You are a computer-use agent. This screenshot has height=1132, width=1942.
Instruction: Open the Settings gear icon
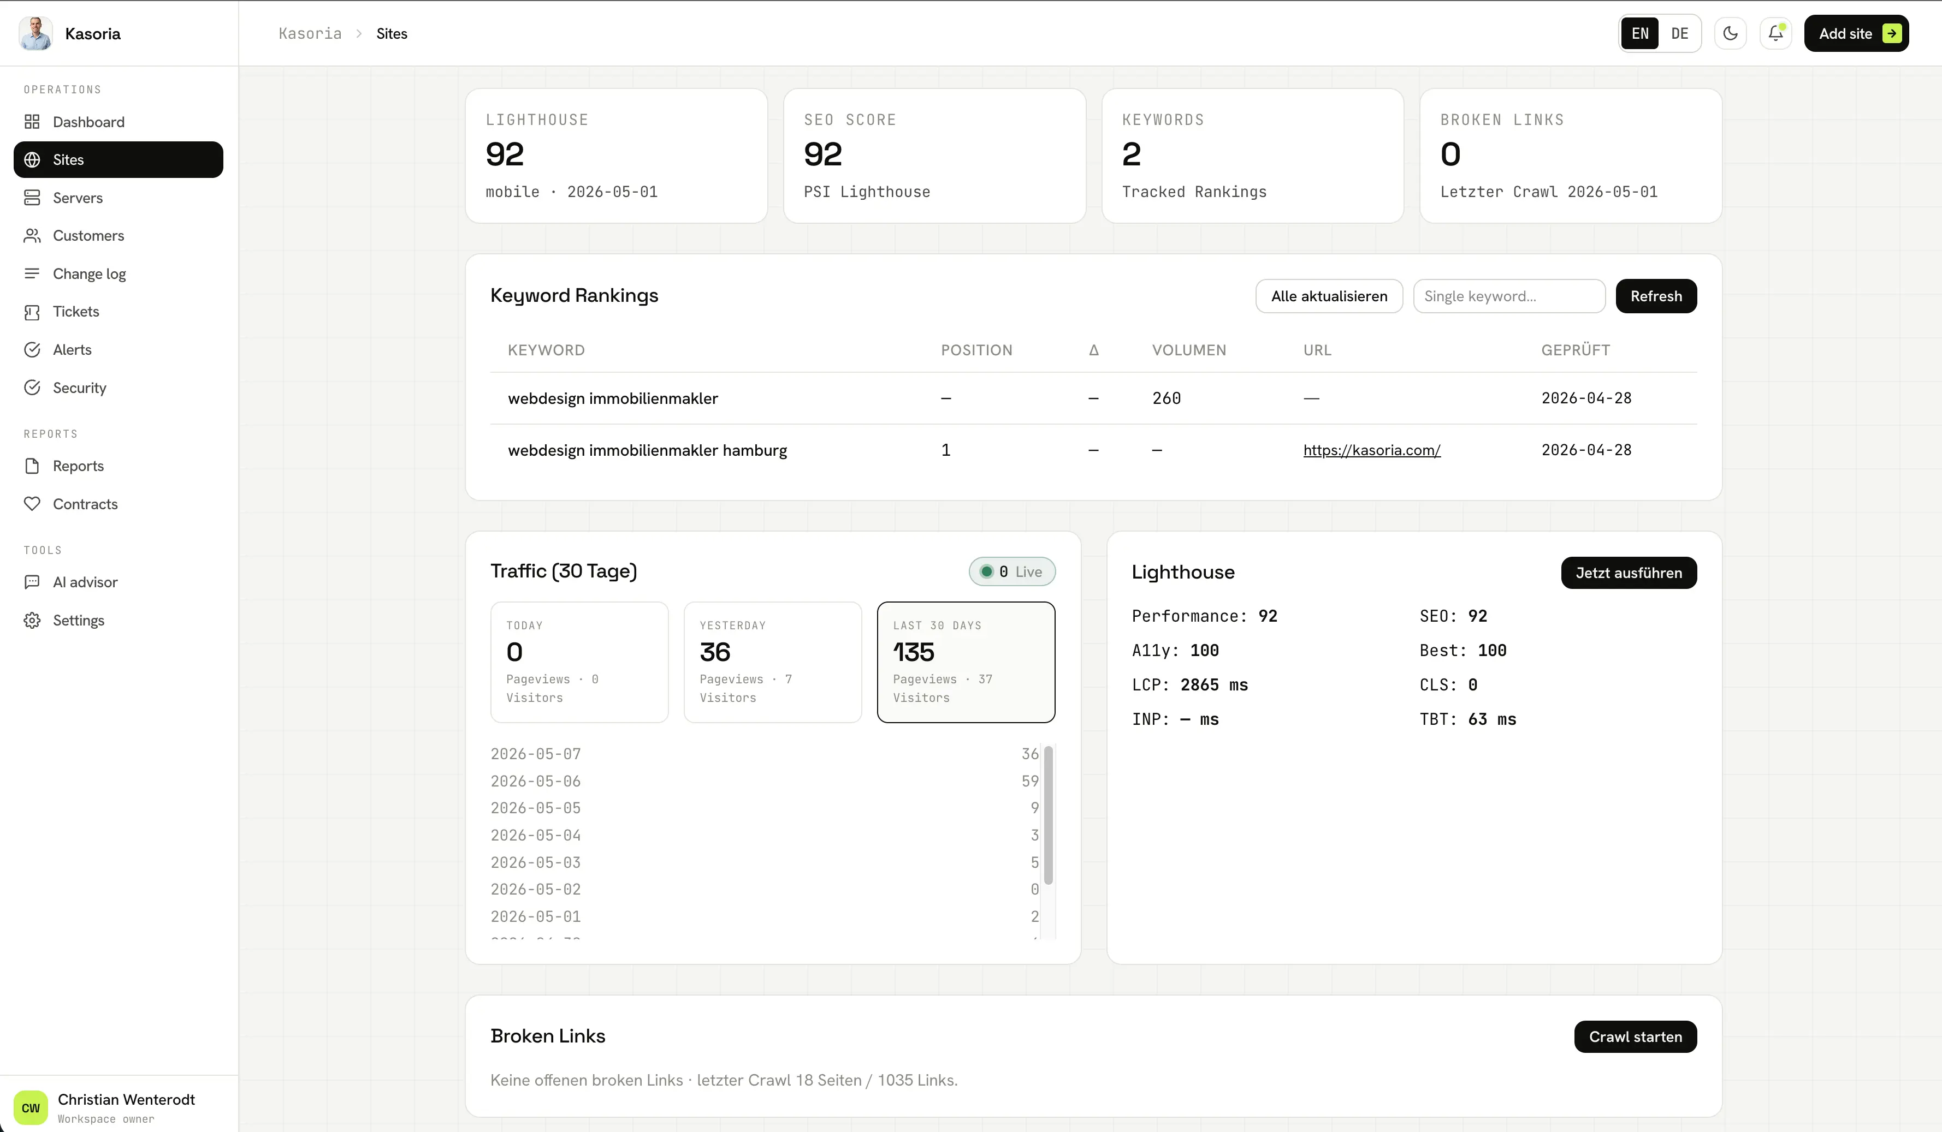[x=32, y=620]
